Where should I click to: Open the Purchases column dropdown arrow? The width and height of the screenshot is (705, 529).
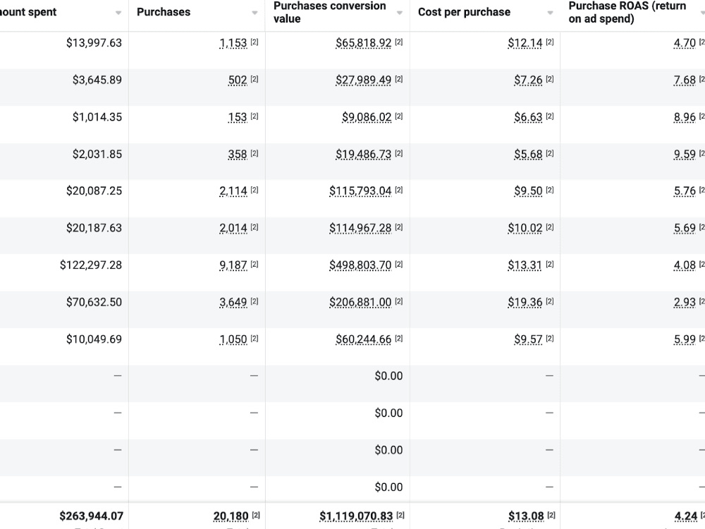coord(255,13)
